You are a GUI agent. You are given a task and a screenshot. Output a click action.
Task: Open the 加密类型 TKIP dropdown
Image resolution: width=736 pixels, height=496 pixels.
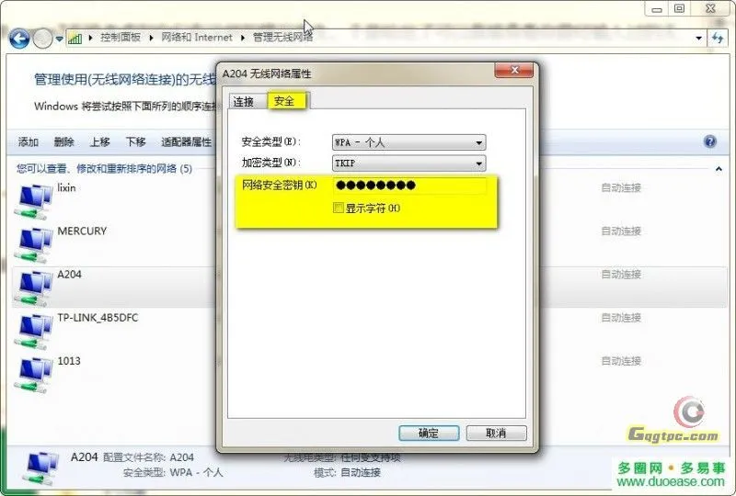[408, 163]
